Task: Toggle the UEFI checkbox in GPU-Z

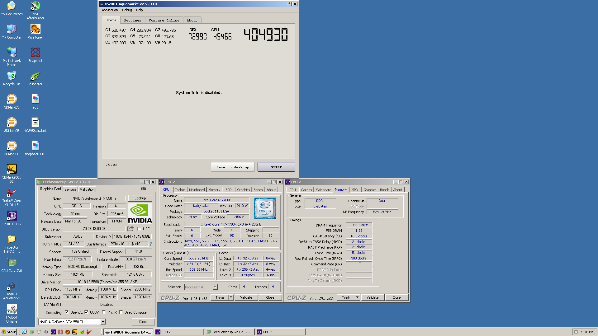Action: point(139,229)
